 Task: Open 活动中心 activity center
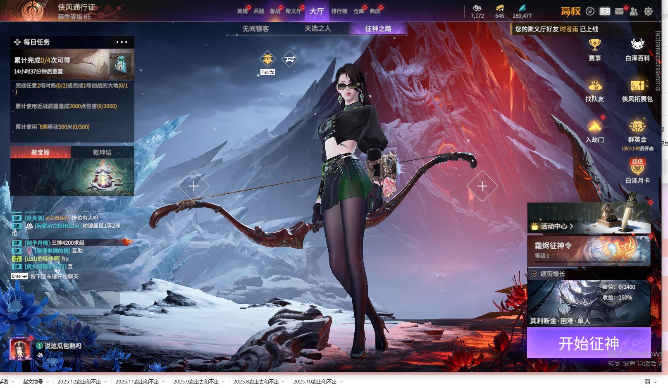tap(589, 218)
